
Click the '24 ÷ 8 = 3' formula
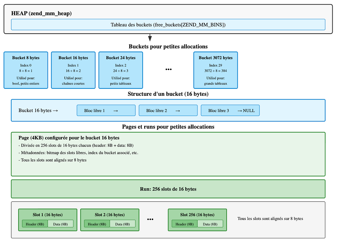121,71
